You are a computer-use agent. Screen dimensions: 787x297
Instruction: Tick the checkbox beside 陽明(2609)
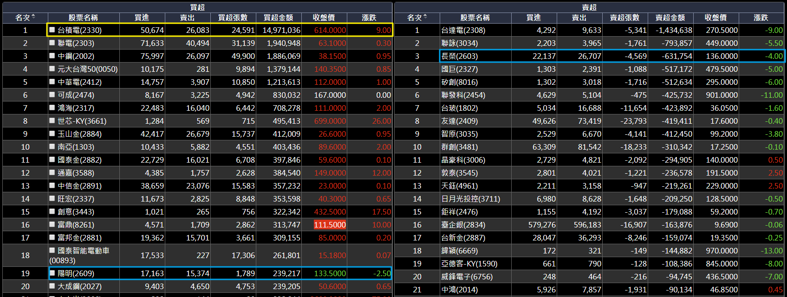coord(52,273)
